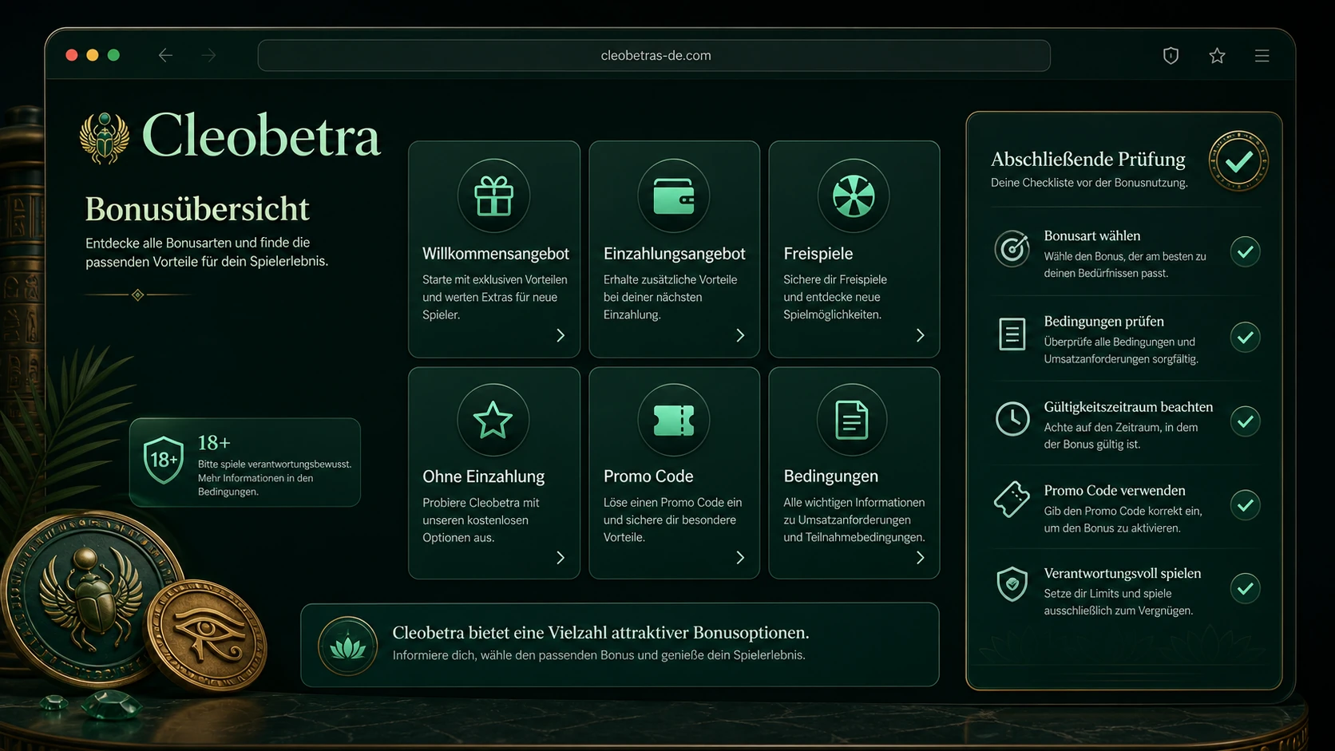Viewport: 1335px width, 751px height.
Task: Click the document icon for Bedingungen card
Action: tap(852, 420)
